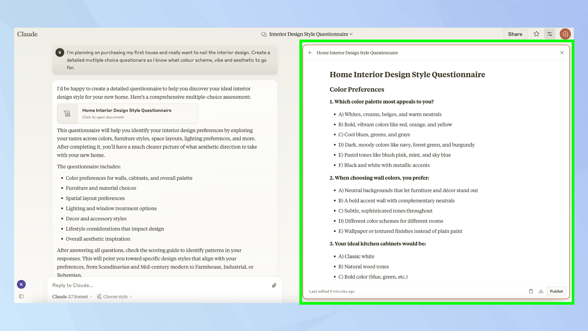Click the paperclip attach file icon
The height and width of the screenshot is (331, 588).
click(274, 285)
